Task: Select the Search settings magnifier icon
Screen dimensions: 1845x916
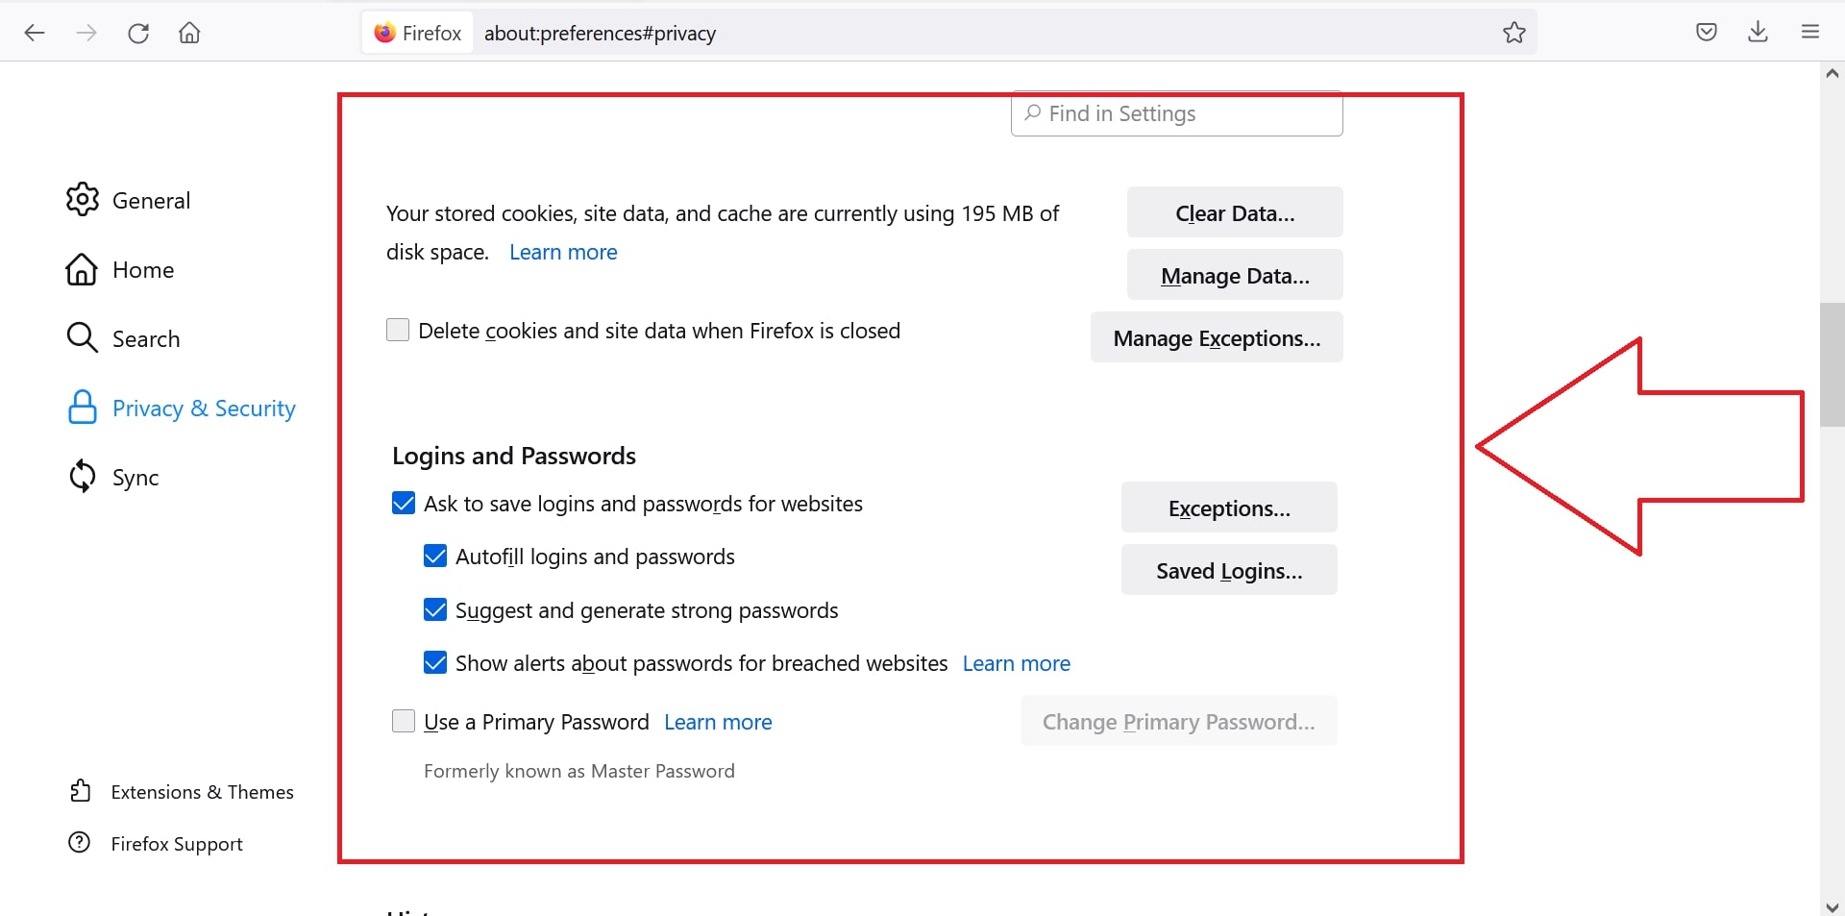Action: (82, 338)
